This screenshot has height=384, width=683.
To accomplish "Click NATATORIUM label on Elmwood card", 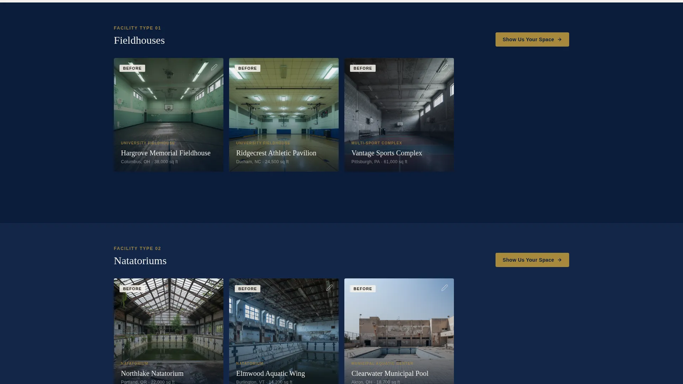I will pos(250,363).
